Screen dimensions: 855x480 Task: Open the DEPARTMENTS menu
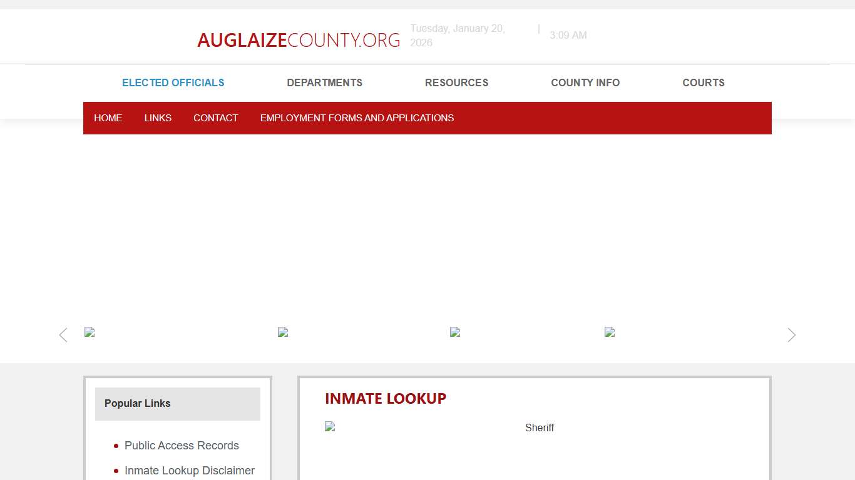click(324, 82)
